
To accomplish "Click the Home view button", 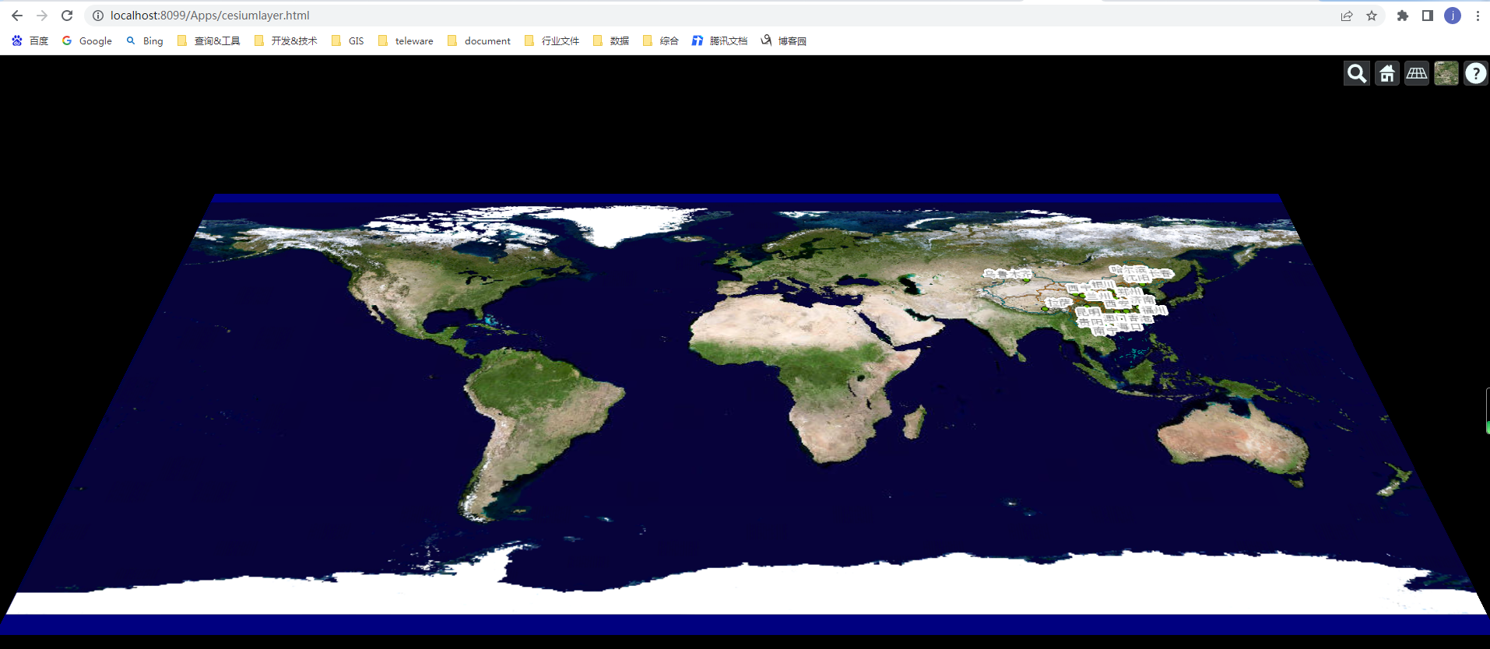I will click(x=1386, y=73).
